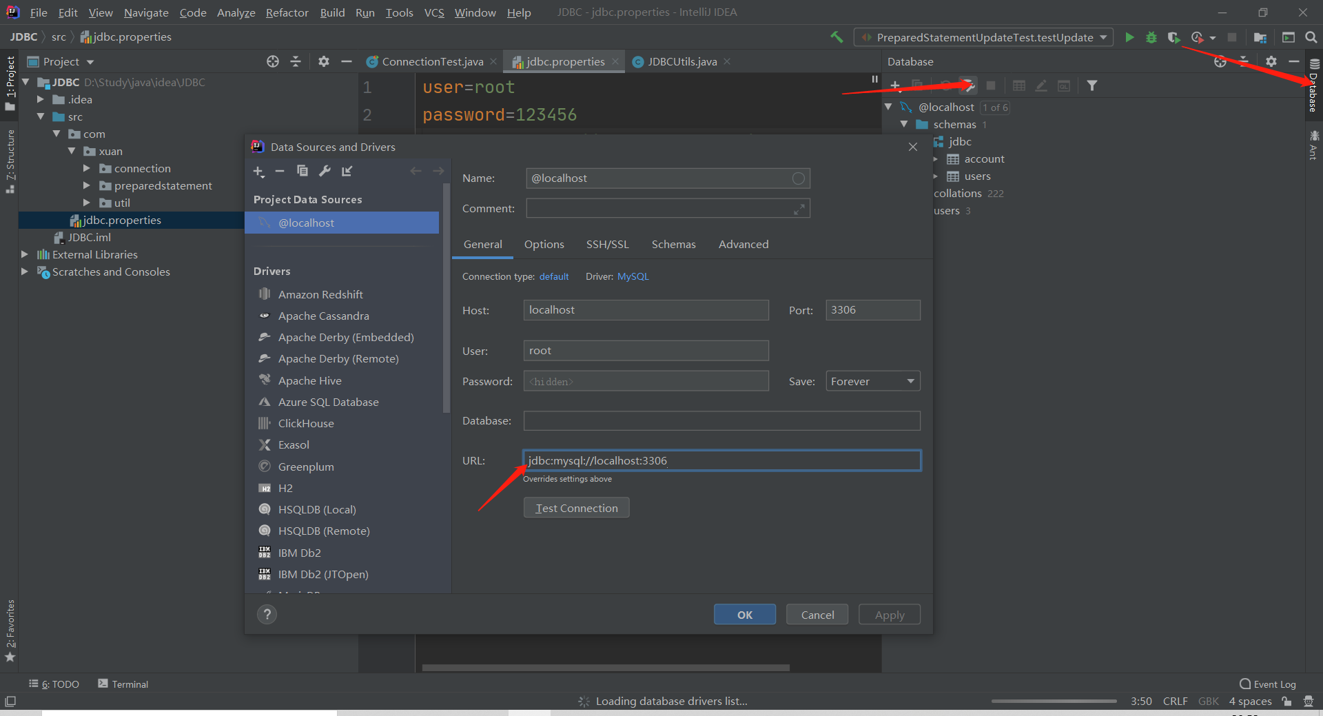
Task: Switch to the JDBCUtils.java editor tab
Action: [681, 61]
